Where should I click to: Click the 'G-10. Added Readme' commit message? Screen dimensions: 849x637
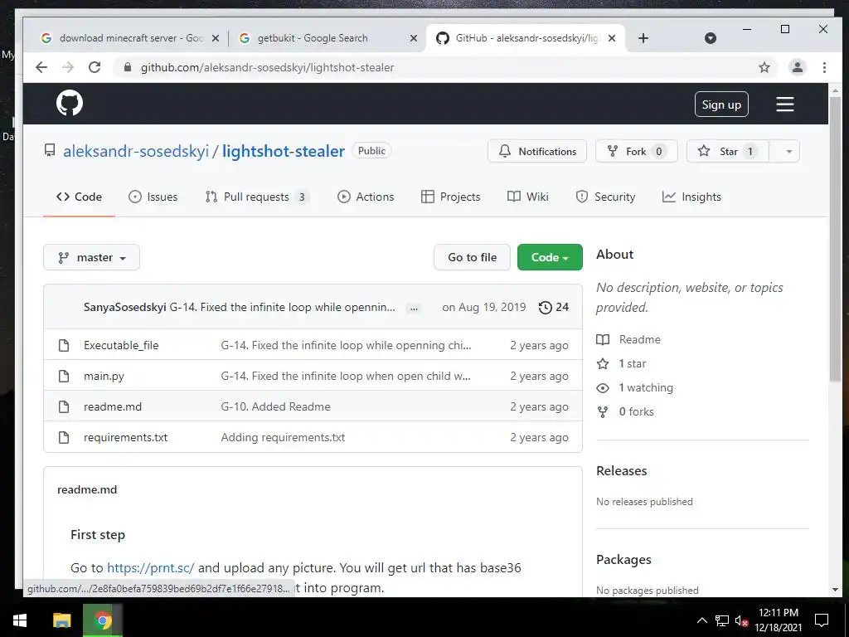point(275,406)
